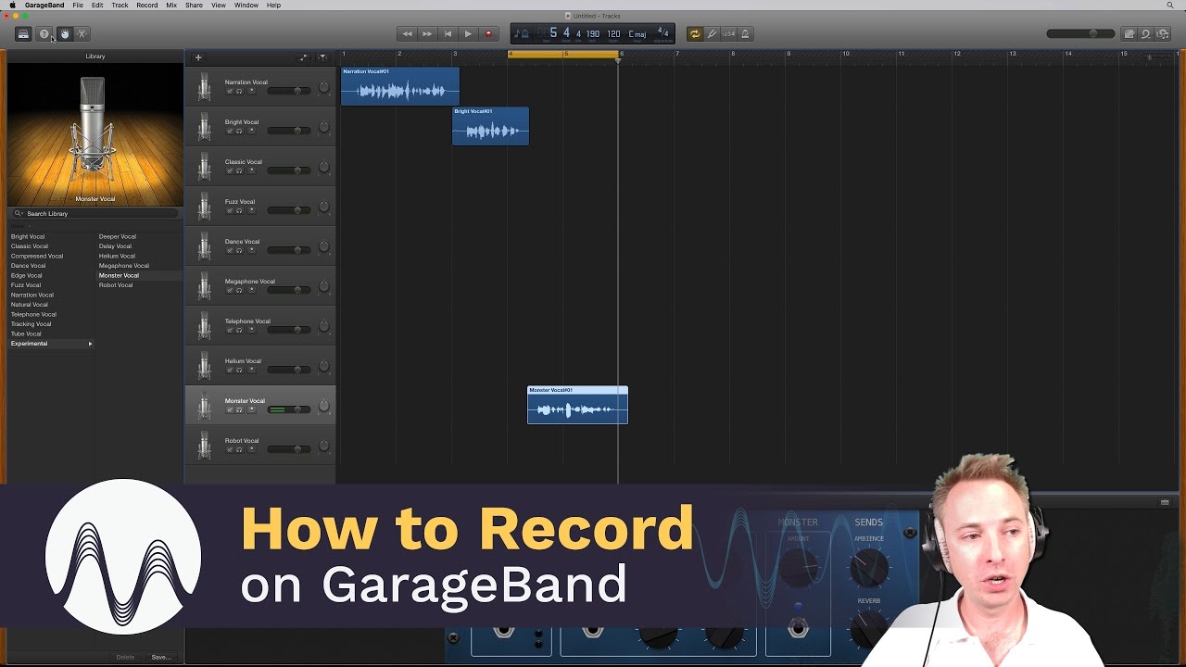The height and width of the screenshot is (667, 1186).
Task: Choose the Tube Vocal patch
Action: (x=26, y=333)
